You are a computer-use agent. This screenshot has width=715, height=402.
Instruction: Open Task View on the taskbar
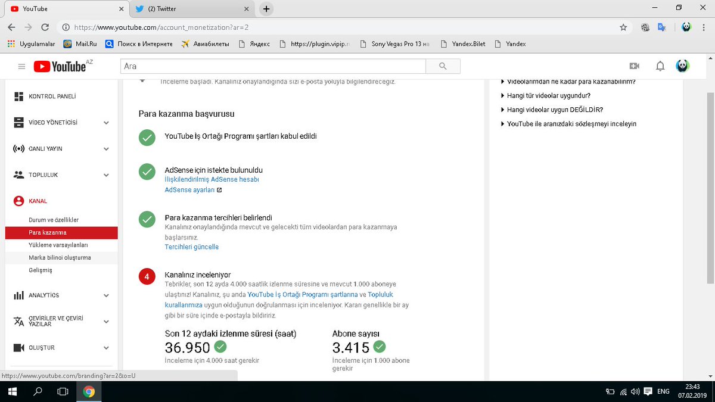63,391
